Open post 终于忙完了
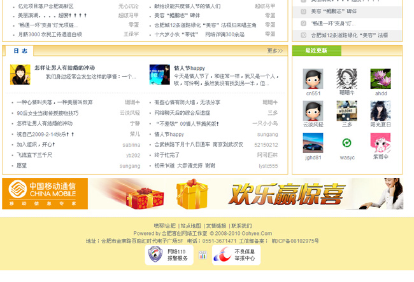This screenshot has width=414, height=282. point(167,155)
